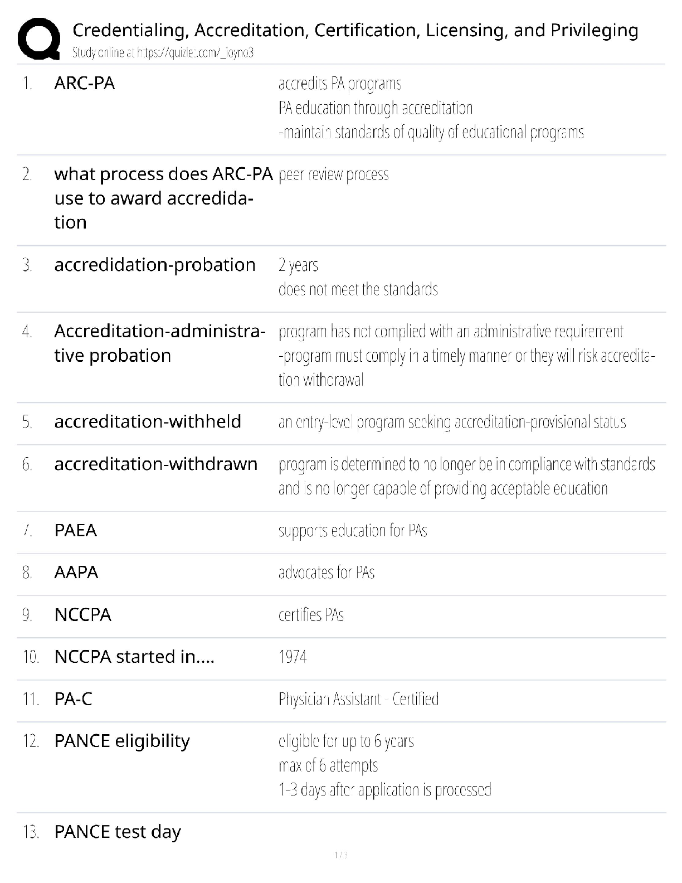The height and width of the screenshot is (883, 682).
Task: Click the page number indicator at bottom
Action: [x=340, y=855]
